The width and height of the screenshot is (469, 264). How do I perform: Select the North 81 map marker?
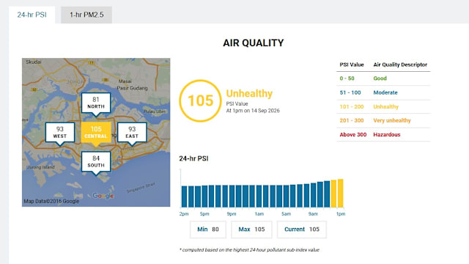[96, 103]
